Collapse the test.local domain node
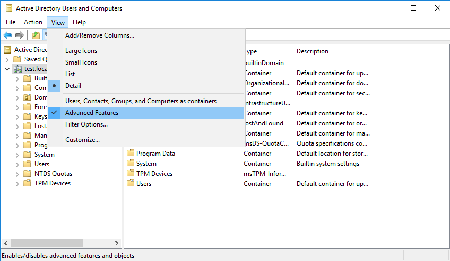 coord(7,69)
